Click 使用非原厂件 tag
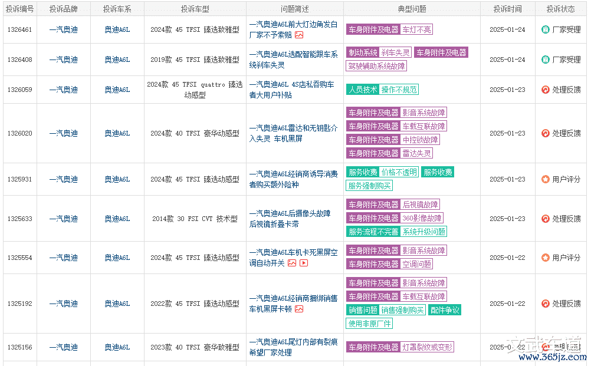The width and height of the screenshot is (591, 366). pyautogui.click(x=369, y=324)
